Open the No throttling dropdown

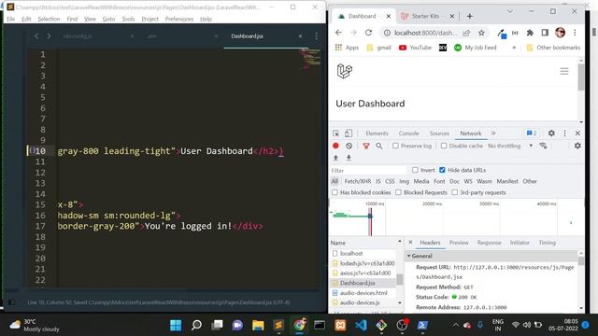[x=510, y=146]
